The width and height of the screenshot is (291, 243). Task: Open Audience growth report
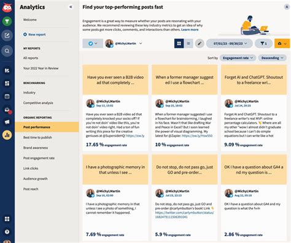click(36, 178)
